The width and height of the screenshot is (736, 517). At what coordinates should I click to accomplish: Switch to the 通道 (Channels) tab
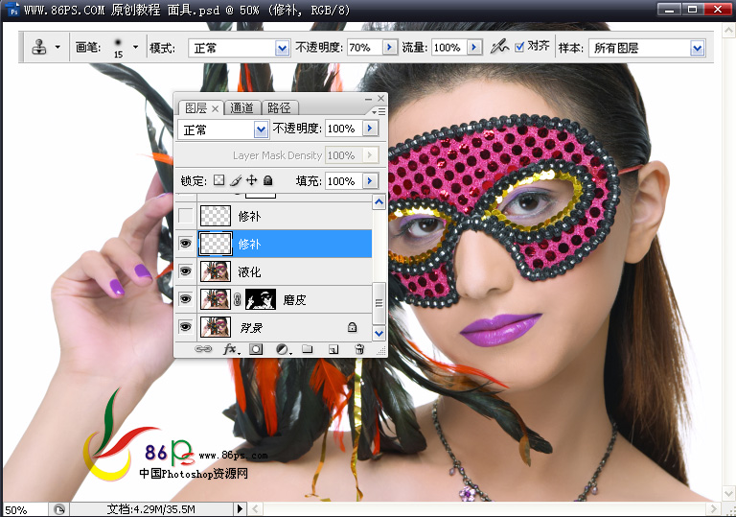242,107
